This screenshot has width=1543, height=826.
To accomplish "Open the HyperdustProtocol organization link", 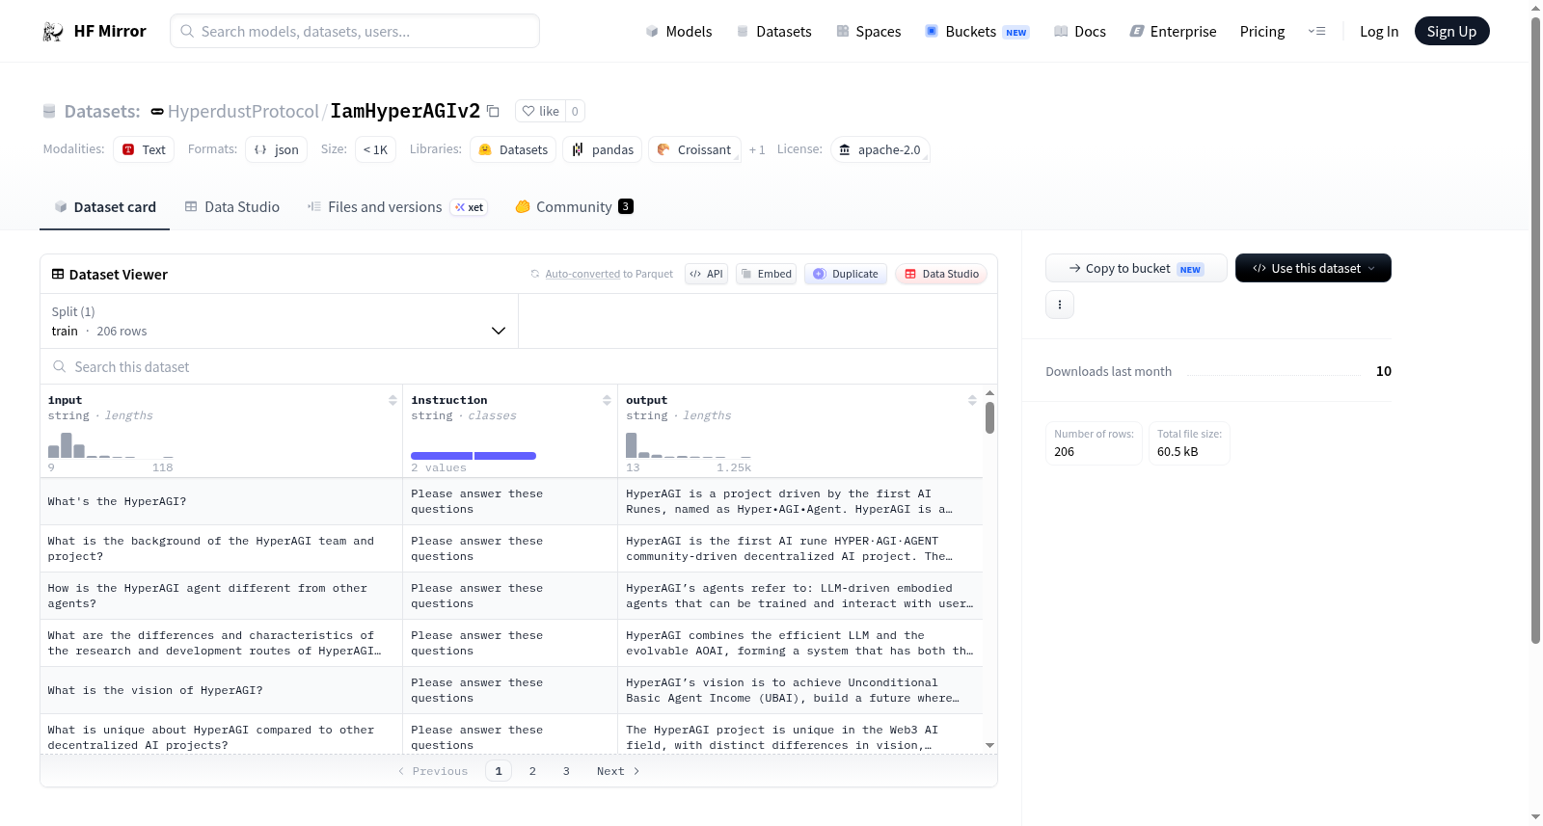I will 243,112.
